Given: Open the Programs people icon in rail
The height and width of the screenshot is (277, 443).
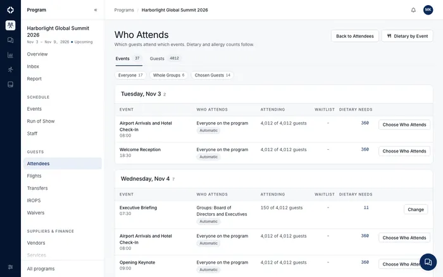Looking at the screenshot, I should tap(11, 25).
